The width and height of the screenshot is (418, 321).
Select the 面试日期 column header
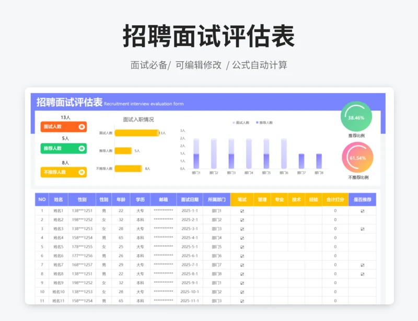[x=190, y=200]
